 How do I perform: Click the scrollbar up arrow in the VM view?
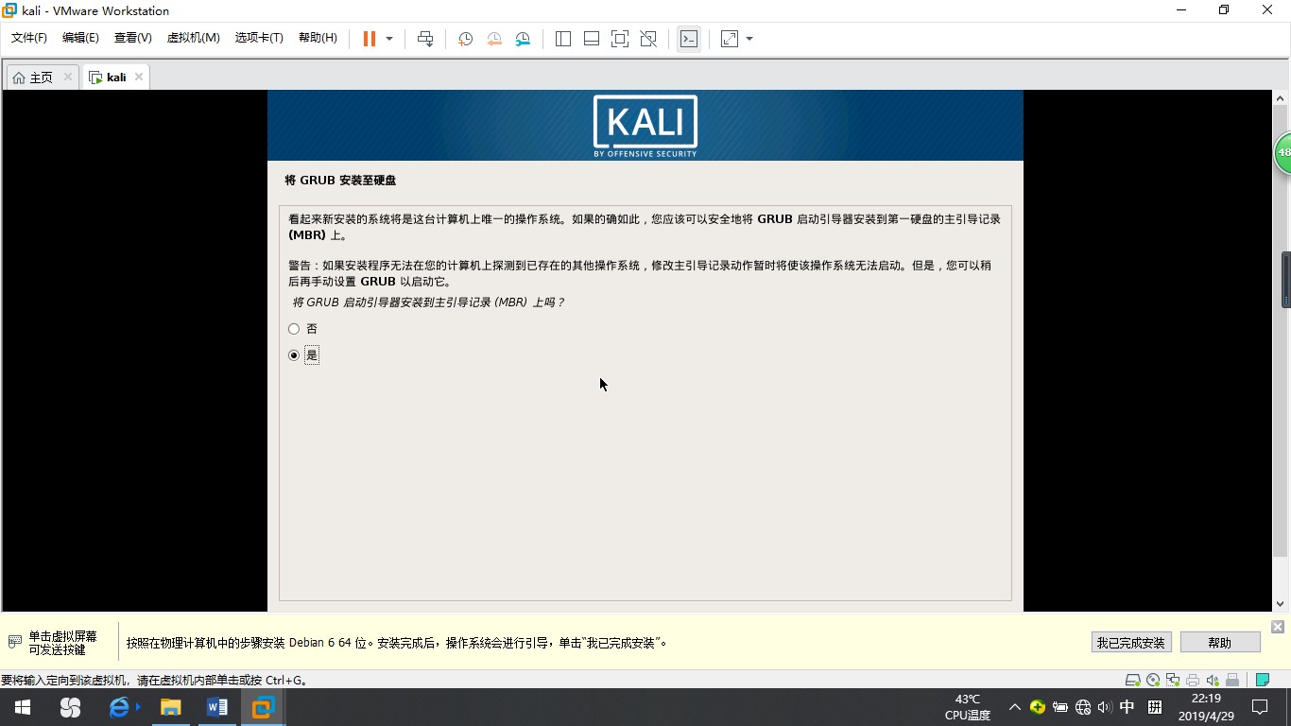point(1281,98)
